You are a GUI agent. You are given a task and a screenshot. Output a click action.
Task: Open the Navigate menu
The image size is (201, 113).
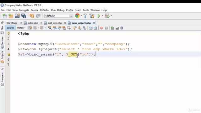[24, 10]
